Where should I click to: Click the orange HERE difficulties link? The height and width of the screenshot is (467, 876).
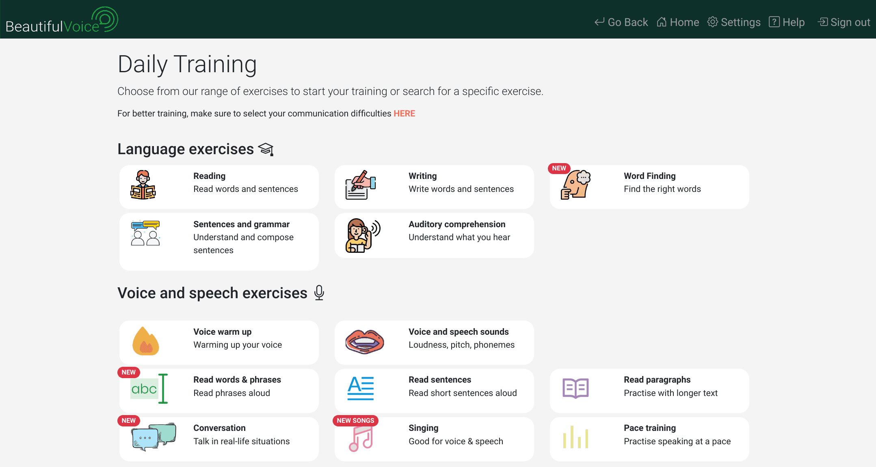404,114
